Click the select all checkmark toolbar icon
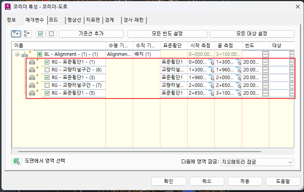This screenshot has width=304, height=192. pyautogui.click(x=40, y=34)
